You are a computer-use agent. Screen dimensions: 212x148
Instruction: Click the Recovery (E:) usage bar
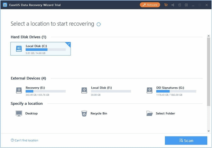[45, 91]
